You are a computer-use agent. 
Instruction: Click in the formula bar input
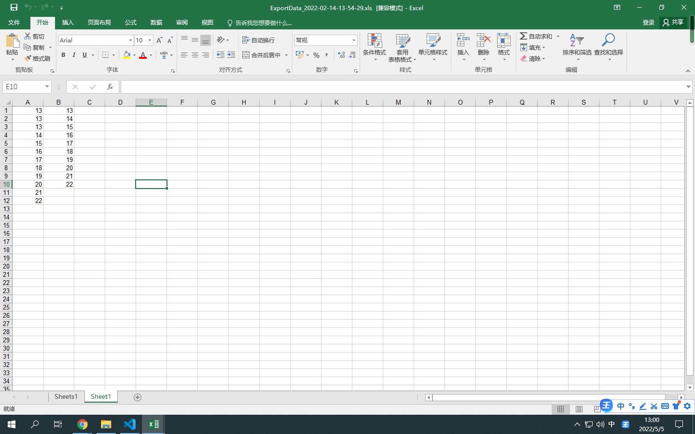pos(403,87)
